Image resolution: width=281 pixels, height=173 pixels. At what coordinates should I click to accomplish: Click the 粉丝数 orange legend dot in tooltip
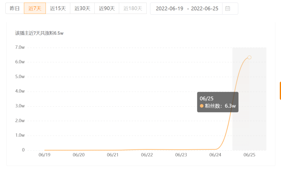(202, 106)
